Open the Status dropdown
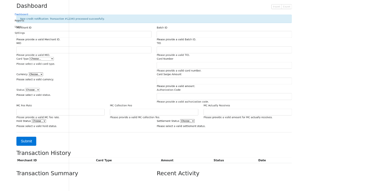365x191 pixels. [x=32, y=89]
